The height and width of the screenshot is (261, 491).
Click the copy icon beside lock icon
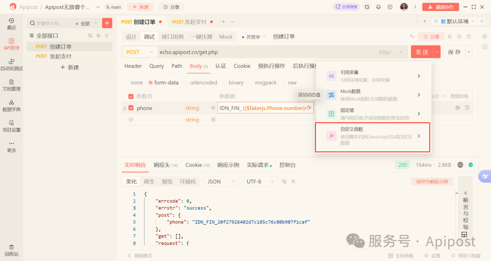coord(459,37)
